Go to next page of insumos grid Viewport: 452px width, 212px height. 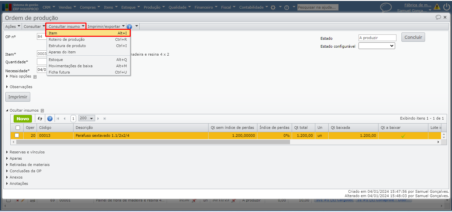pyautogui.click(x=98, y=119)
